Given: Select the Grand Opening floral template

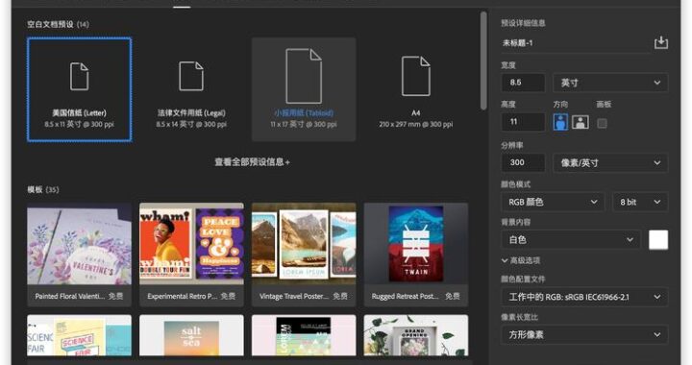Looking at the screenshot, I should coord(416,335).
